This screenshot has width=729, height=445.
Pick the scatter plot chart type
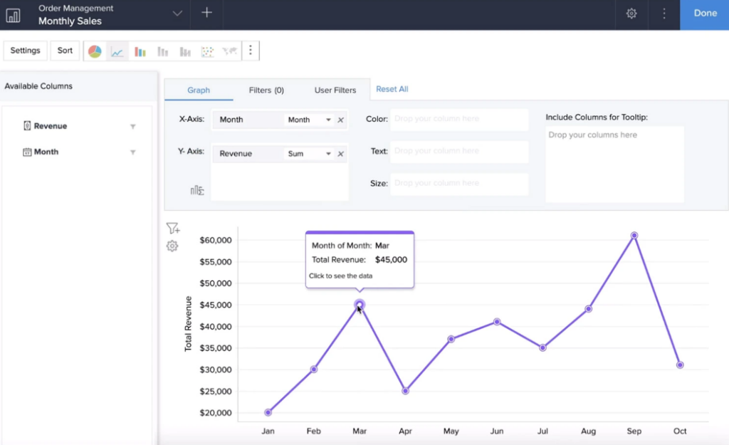pos(208,51)
